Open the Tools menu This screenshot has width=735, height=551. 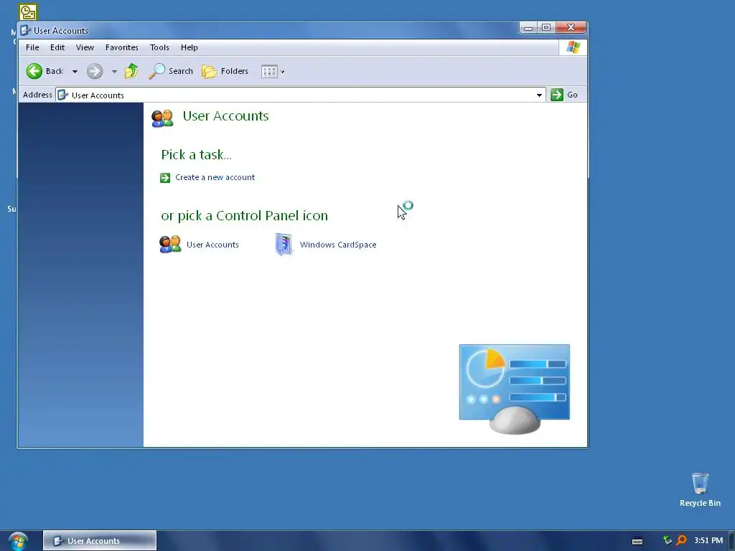tap(159, 47)
